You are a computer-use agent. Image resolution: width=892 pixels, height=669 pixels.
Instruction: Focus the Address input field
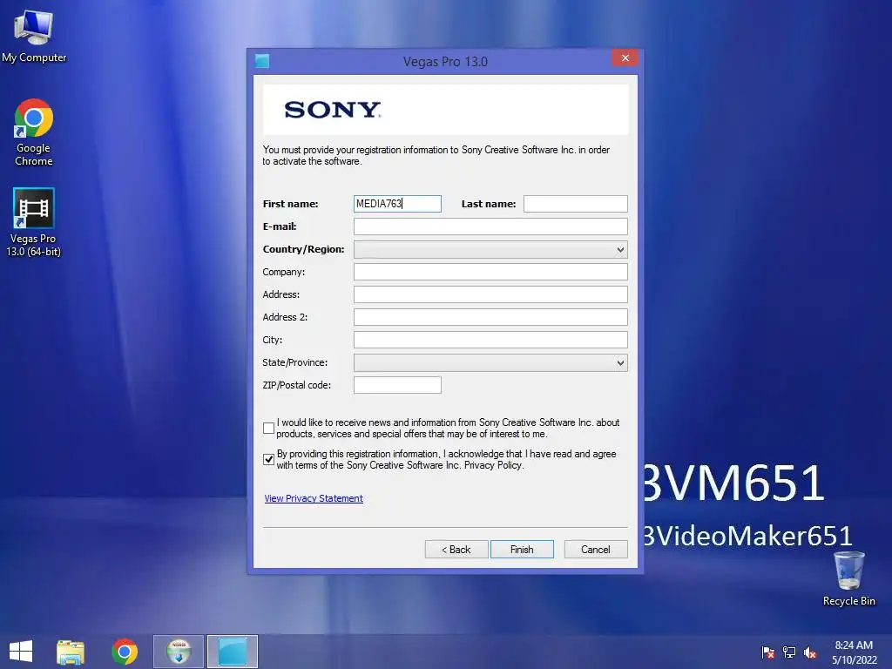point(490,294)
